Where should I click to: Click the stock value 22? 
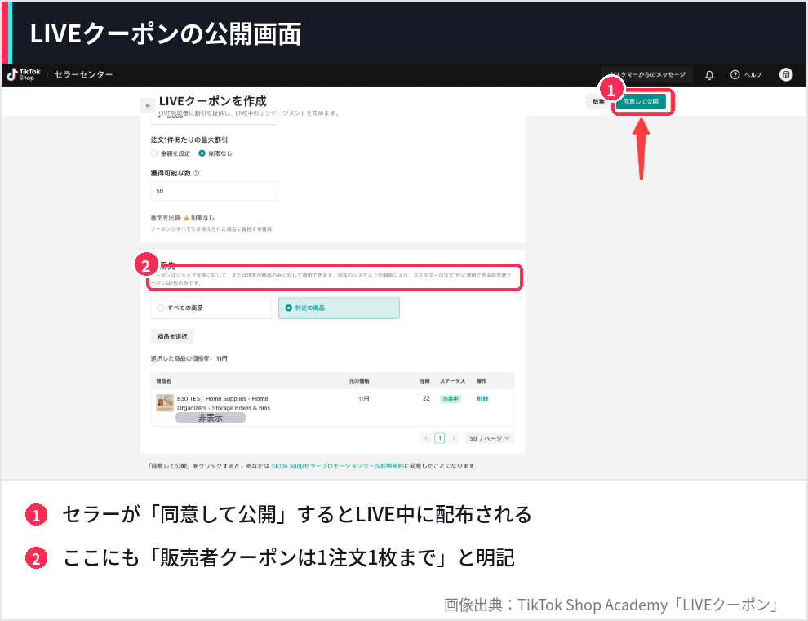pyautogui.click(x=426, y=399)
